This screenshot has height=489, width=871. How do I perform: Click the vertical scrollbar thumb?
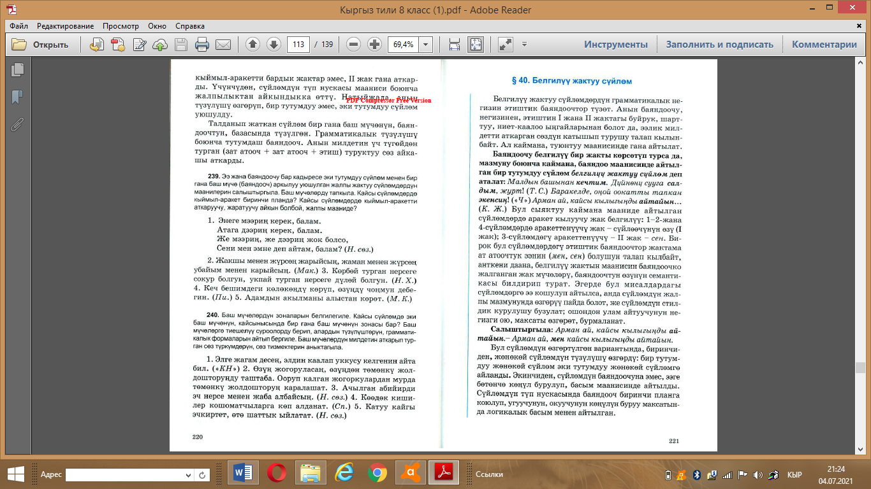coord(860,368)
